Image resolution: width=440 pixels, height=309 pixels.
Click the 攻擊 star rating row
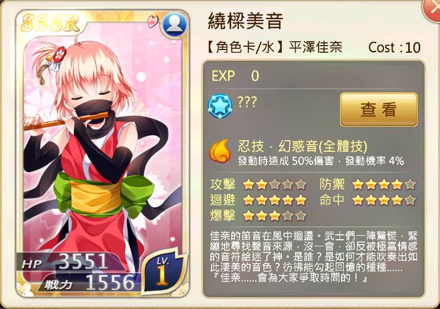258,185
